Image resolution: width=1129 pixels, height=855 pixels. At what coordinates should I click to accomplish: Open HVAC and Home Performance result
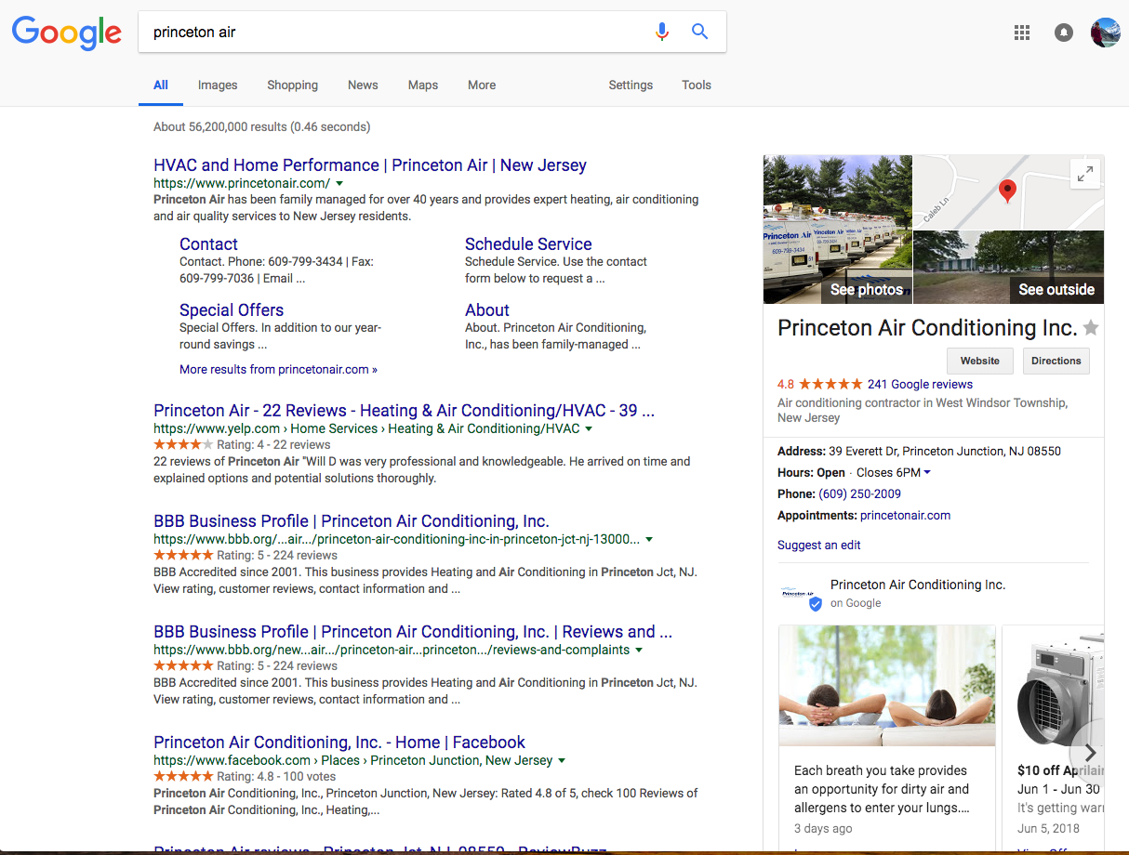tap(370, 165)
